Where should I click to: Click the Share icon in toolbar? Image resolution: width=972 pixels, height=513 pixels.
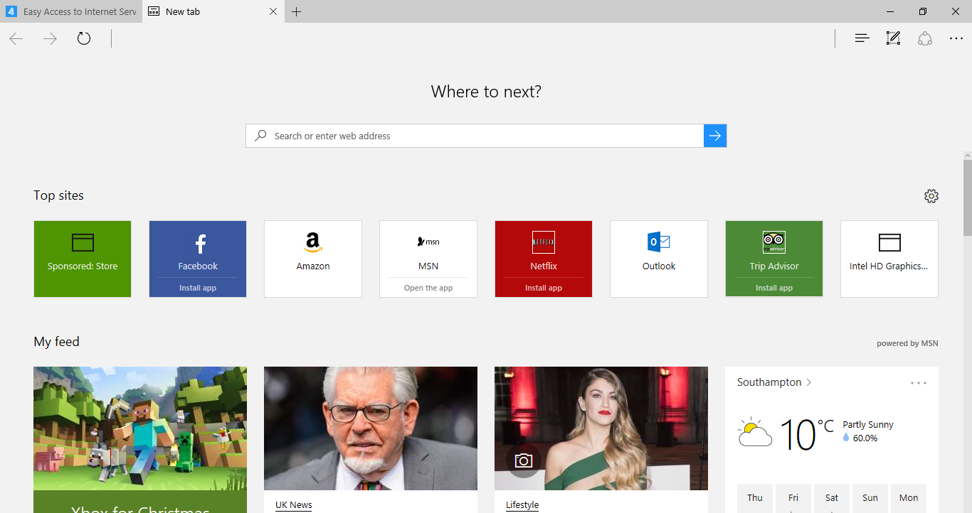pos(925,38)
